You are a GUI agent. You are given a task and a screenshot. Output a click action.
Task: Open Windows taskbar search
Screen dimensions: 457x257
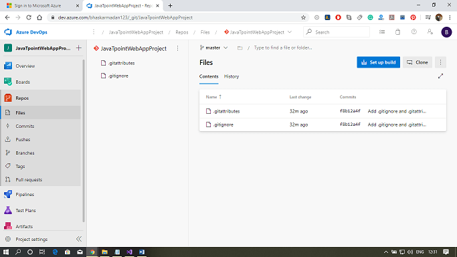point(18,252)
